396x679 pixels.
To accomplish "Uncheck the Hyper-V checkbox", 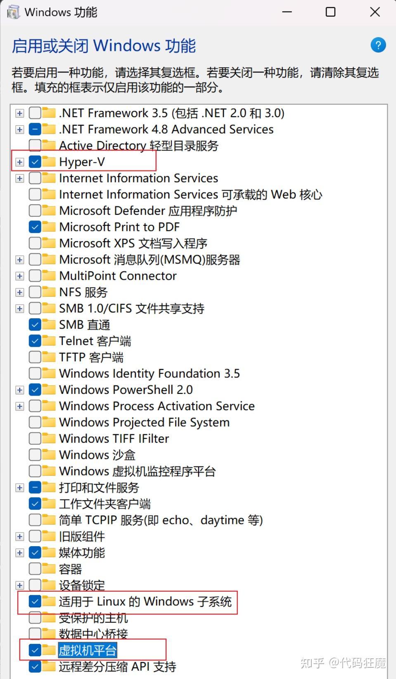I will pos(35,161).
